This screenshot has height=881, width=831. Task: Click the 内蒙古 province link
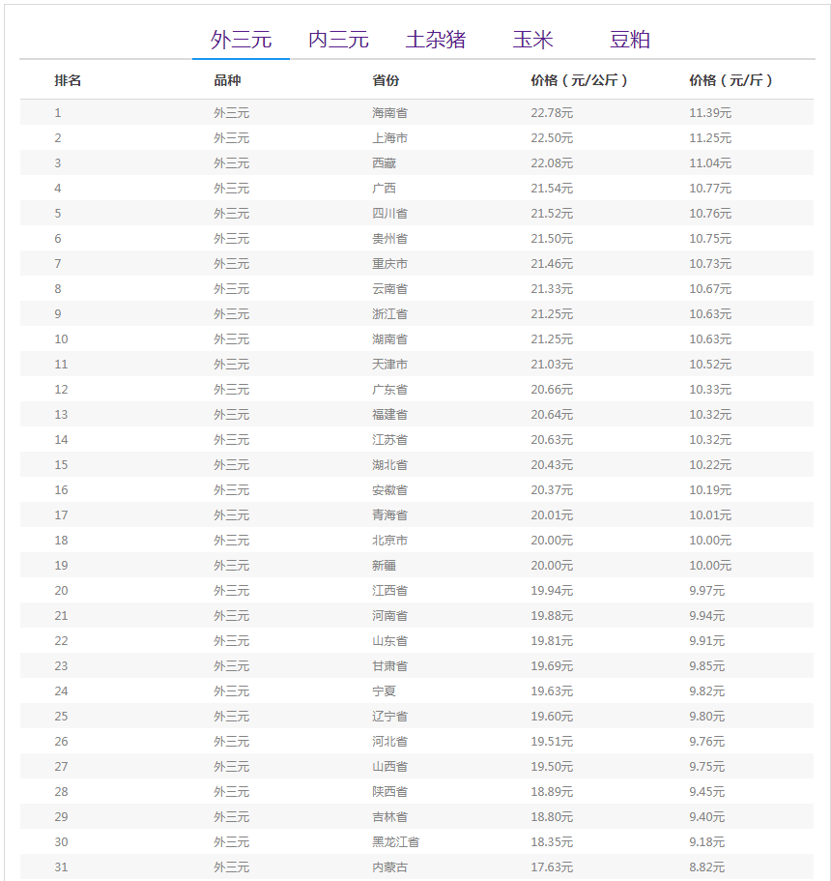tap(389, 867)
